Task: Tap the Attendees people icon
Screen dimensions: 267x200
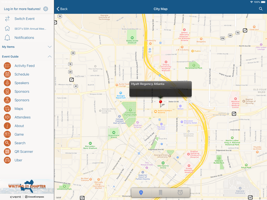Action: 7,117
